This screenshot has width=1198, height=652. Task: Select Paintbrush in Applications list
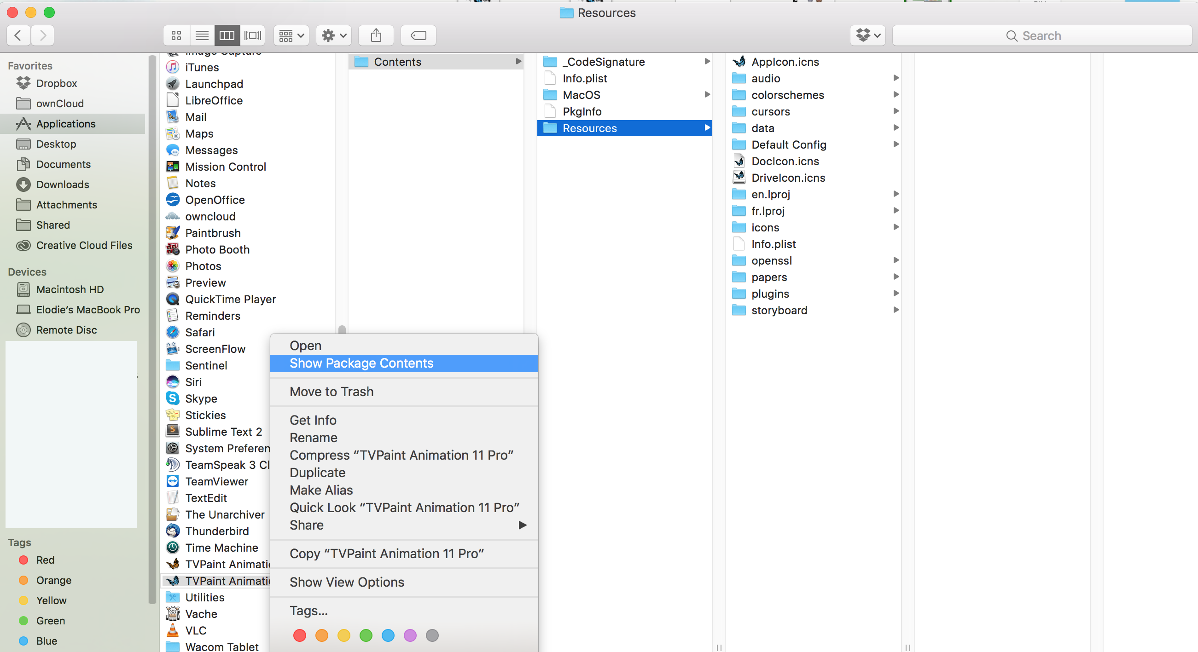click(248, 233)
